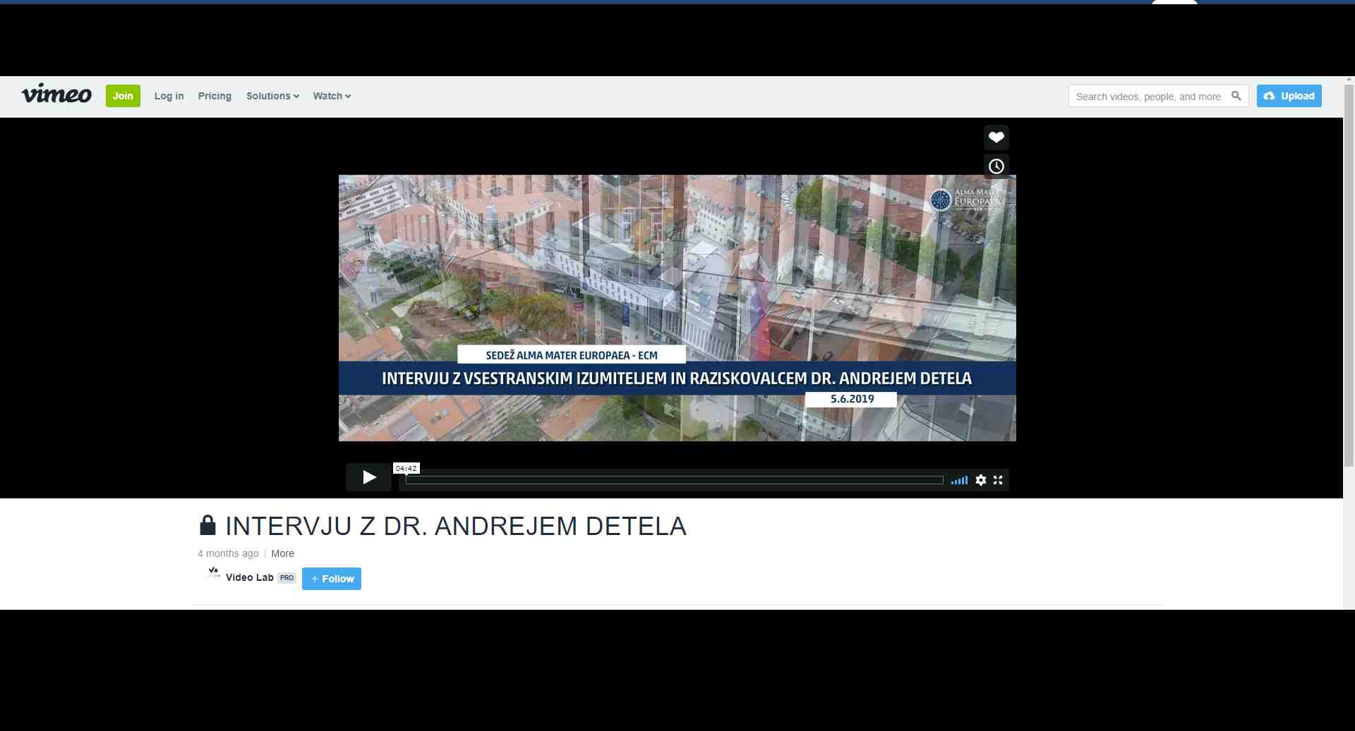This screenshot has height=731, width=1355.
Task: Click the '4 months ago' timestamp
Action: pyautogui.click(x=228, y=553)
